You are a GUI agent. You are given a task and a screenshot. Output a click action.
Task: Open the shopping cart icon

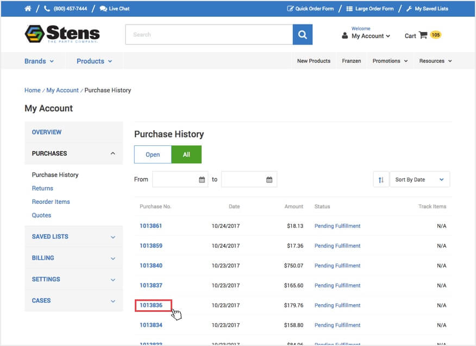pos(423,36)
